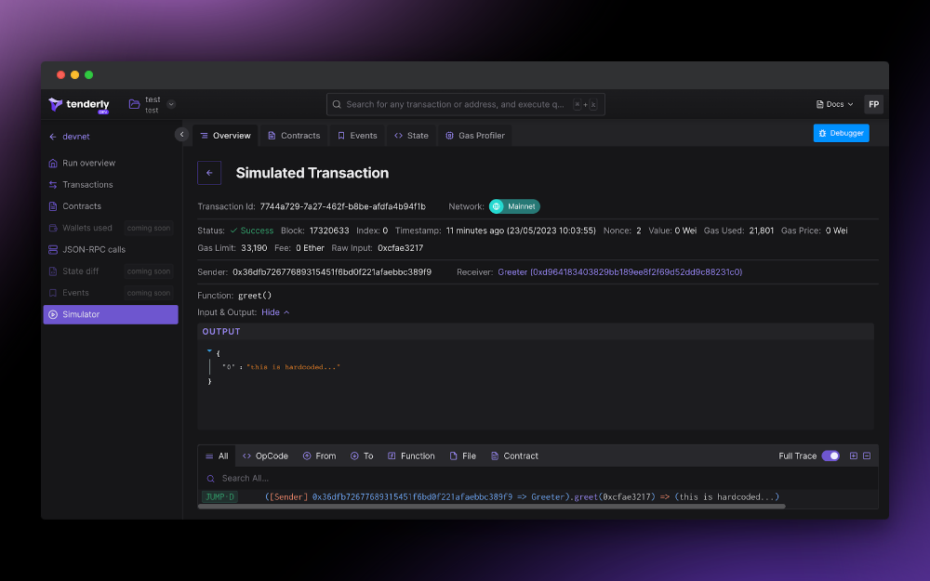Open the FP user avatar menu
Image resolution: width=930 pixels, height=581 pixels.
click(873, 104)
